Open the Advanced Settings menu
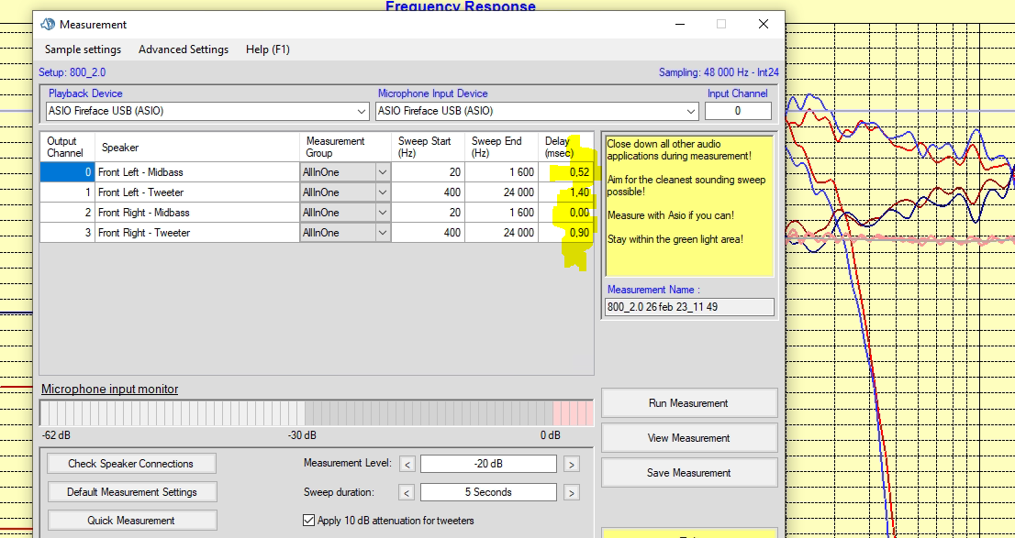Screen dimensions: 1015x538 coord(184,49)
